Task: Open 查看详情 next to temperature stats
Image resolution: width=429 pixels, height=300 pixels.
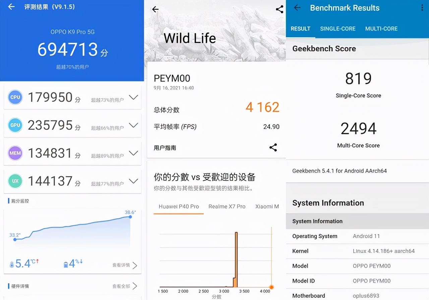Action: (124, 266)
